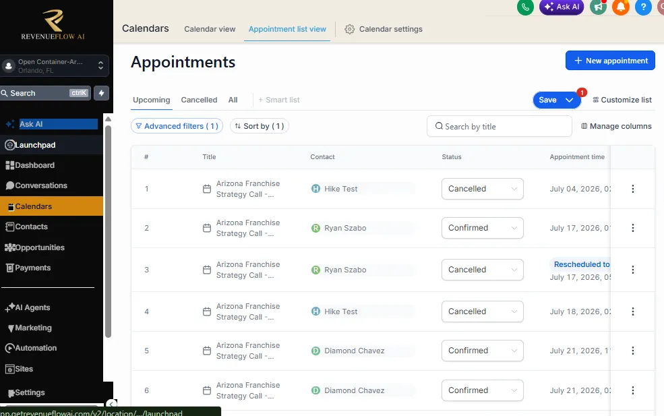
Task: Open Dashboard from the sidebar
Action: [51, 165]
